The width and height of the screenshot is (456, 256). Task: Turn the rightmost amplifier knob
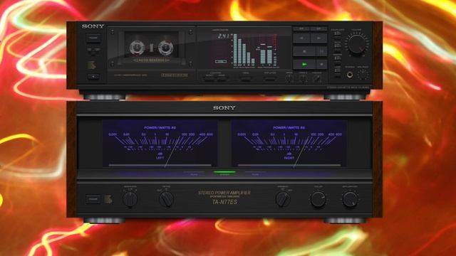[350, 199]
